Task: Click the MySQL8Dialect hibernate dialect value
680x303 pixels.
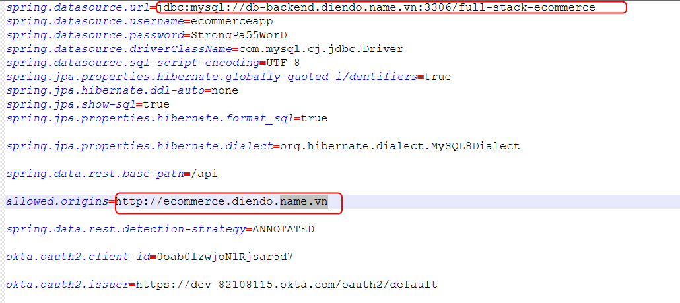Action: tap(399, 146)
